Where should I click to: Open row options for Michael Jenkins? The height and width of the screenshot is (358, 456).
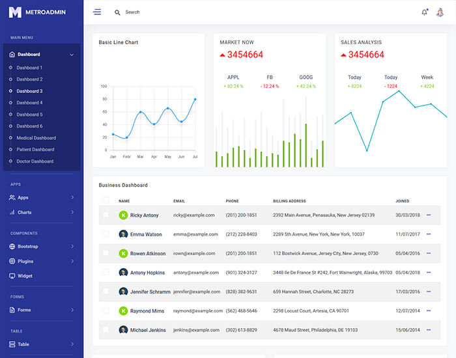pyautogui.click(x=429, y=330)
